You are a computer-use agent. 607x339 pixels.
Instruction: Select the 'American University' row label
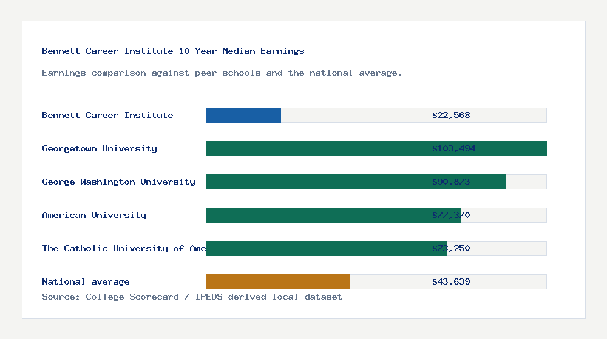coord(94,215)
